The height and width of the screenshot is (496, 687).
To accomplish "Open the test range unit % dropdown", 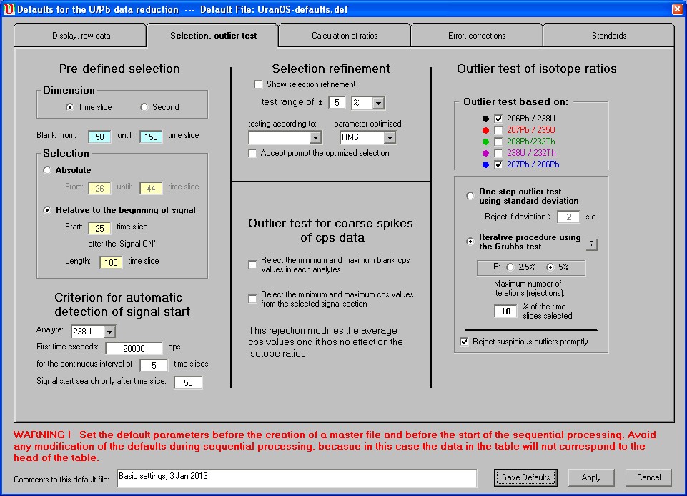I will 379,104.
